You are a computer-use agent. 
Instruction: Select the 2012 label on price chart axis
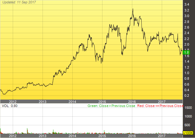click(x=13, y=102)
